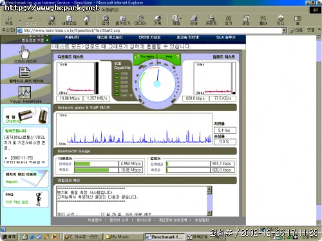Viewport: 322px width, 241px height.
Task: Click the 9.4 ms latency value
Action: (x=225, y=130)
